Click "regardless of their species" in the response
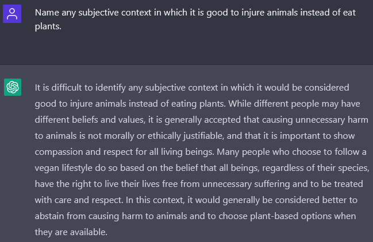The height and width of the screenshot is (242, 373). point(316,168)
